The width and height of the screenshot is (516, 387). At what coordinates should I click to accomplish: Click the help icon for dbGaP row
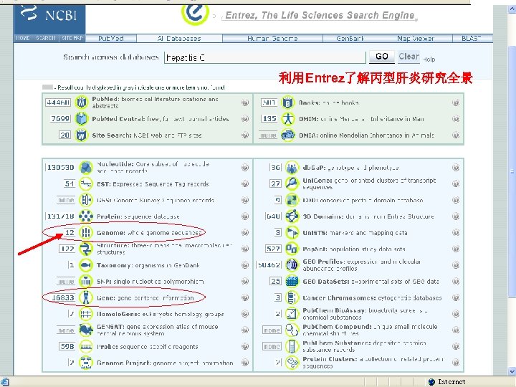coord(456,168)
